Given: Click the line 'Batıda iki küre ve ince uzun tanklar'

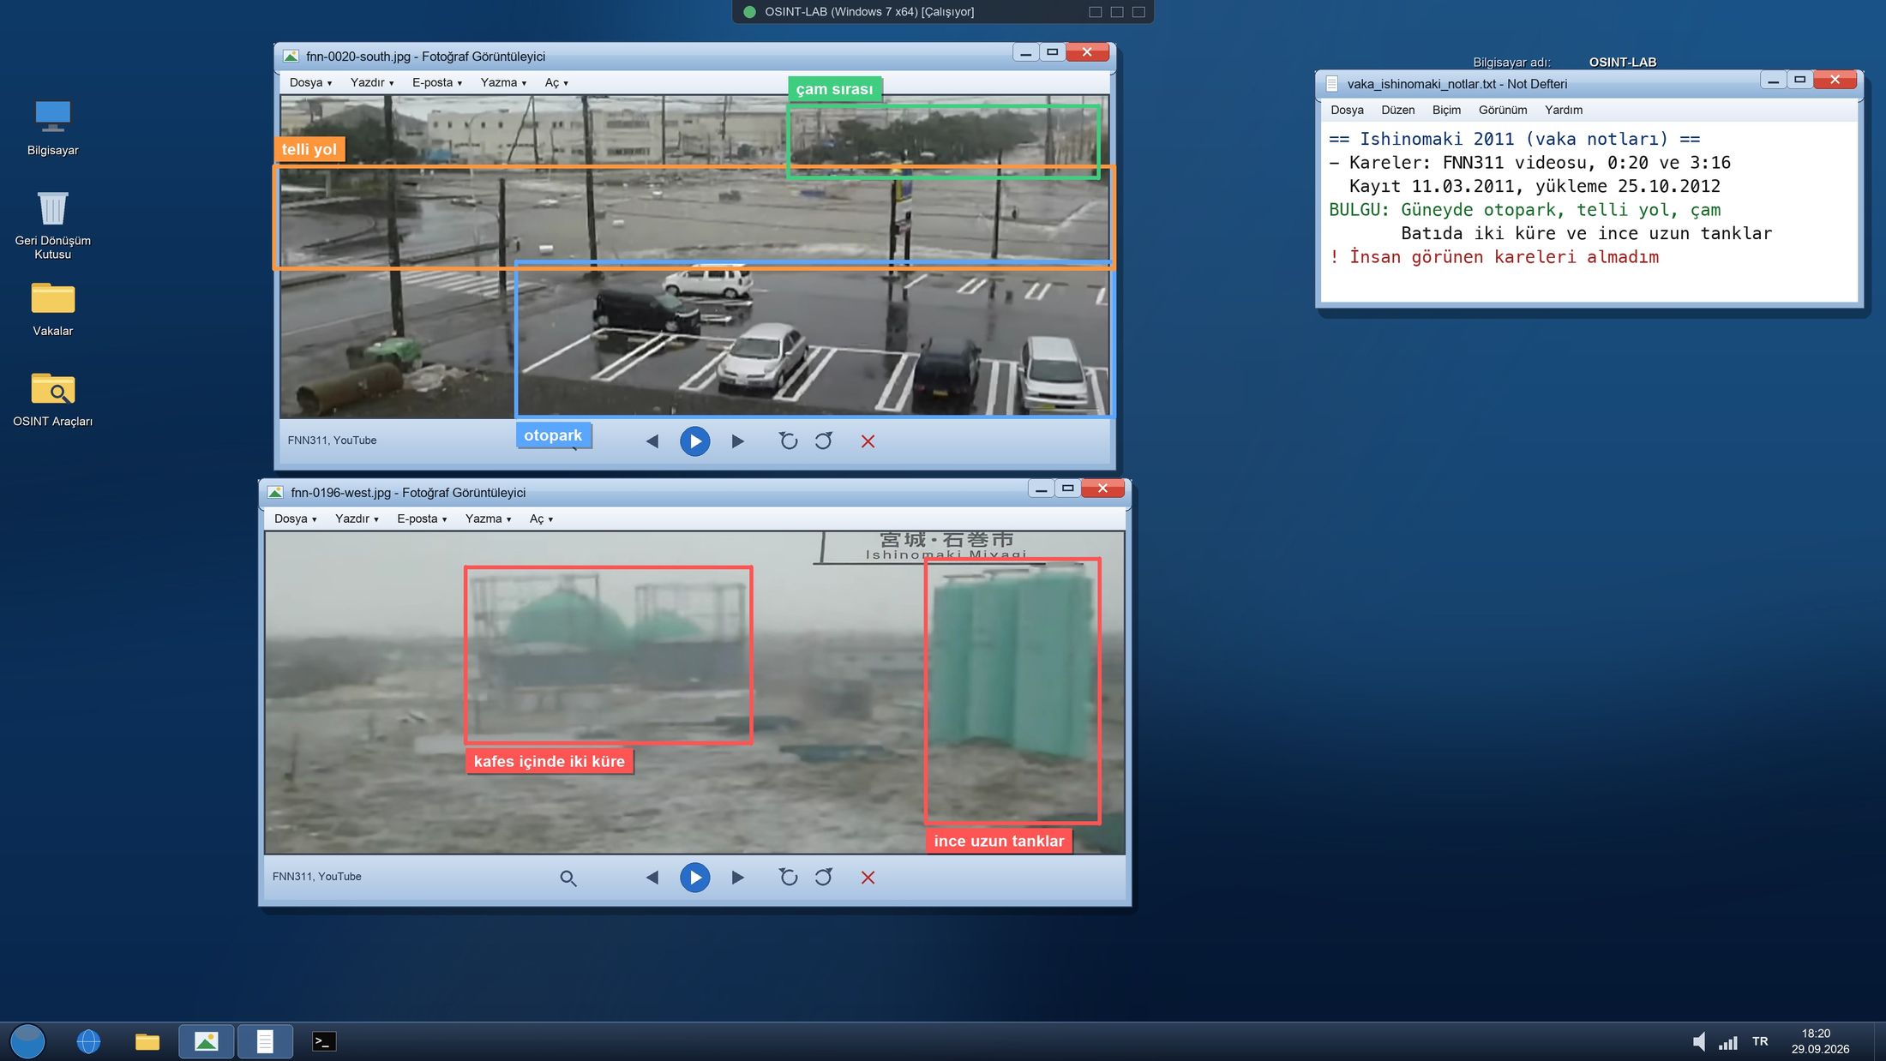Looking at the screenshot, I should [x=1586, y=233].
